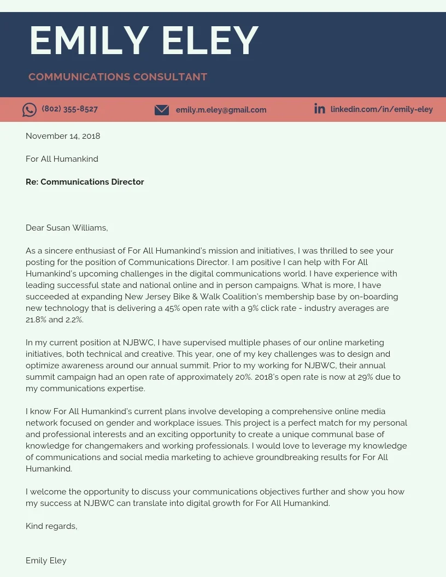Screen dimensions: 446x577
Task: Click the email envelope icon
Action: pyautogui.click(x=162, y=110)
